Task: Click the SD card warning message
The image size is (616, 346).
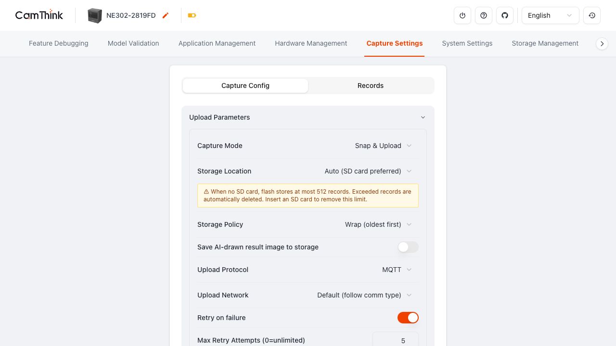Action: tap(308, 195)
